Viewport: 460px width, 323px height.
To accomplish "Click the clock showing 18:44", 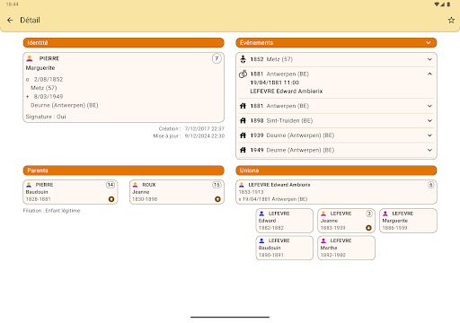I will [13, 4].
